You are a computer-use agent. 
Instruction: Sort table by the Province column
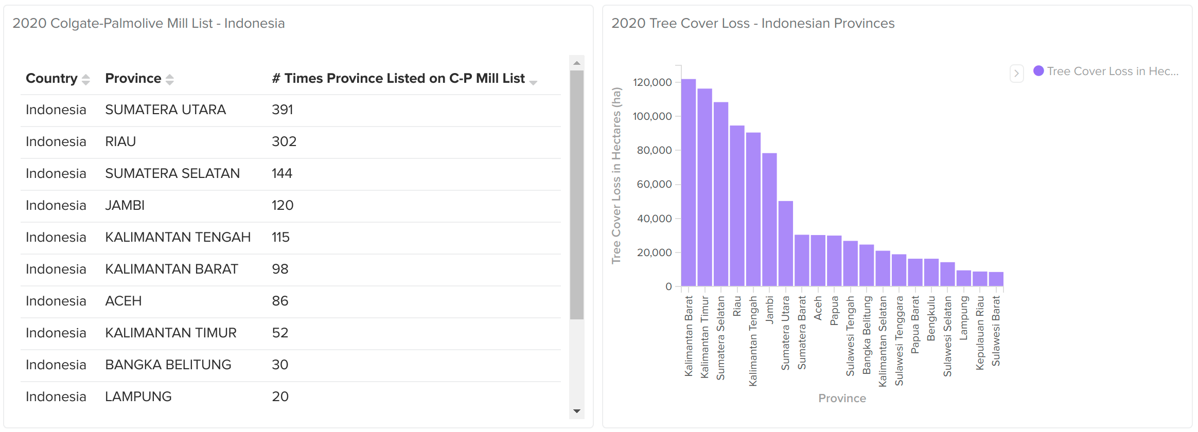click(x=170, y=79)
